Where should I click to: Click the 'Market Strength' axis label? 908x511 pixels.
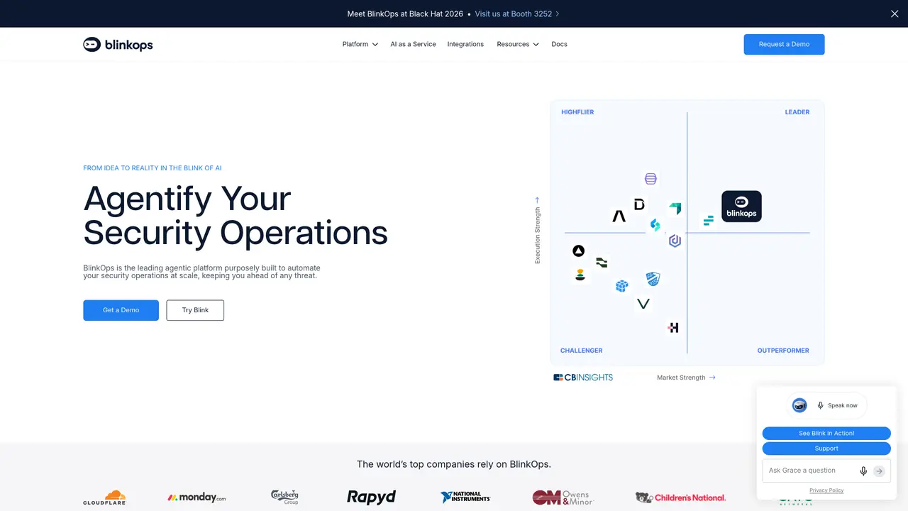[681, 378]
